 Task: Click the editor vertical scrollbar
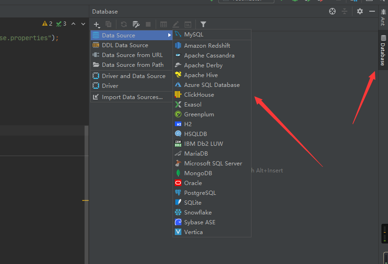(x=86, y=195)
